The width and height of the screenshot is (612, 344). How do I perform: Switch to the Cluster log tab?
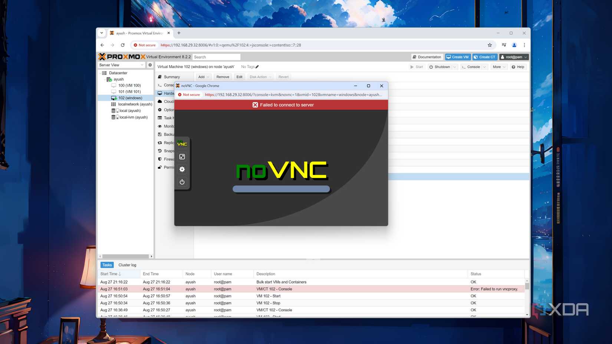127,265
